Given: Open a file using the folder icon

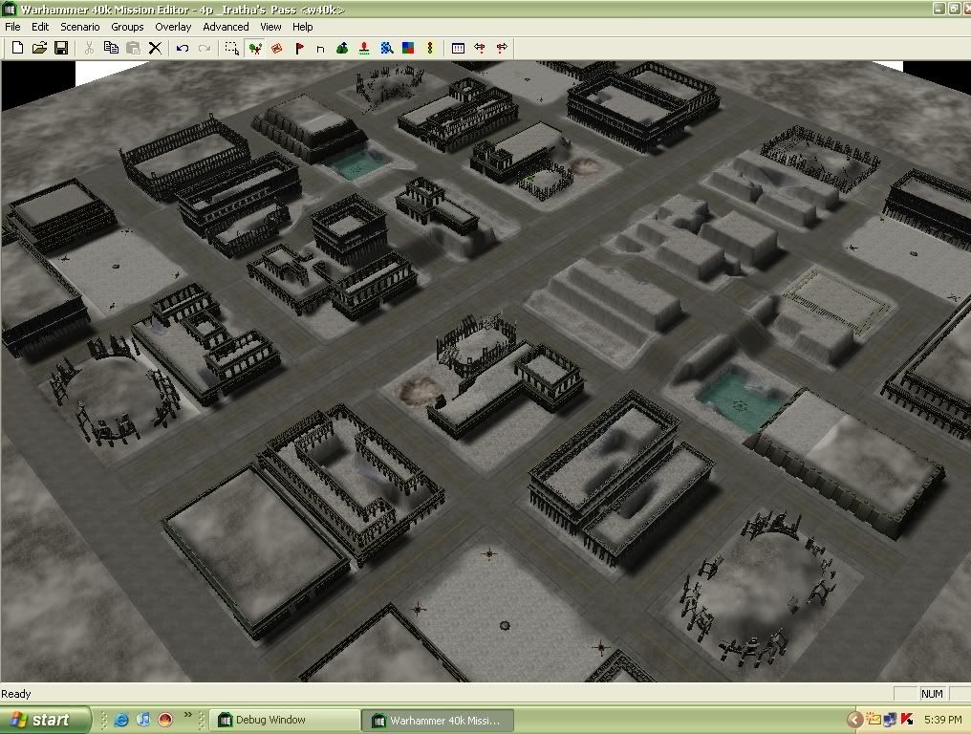Looking at the screenshot, I should click(39, 48).
